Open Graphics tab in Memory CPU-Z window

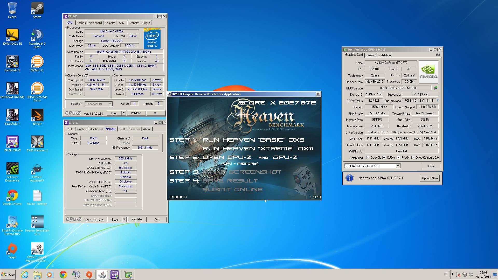tap(135, 129)
